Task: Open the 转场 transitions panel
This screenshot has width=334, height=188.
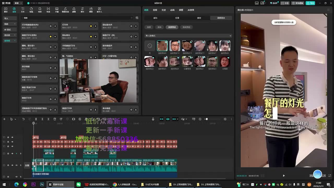Action: pyautogui.click(x=48, y=10)
